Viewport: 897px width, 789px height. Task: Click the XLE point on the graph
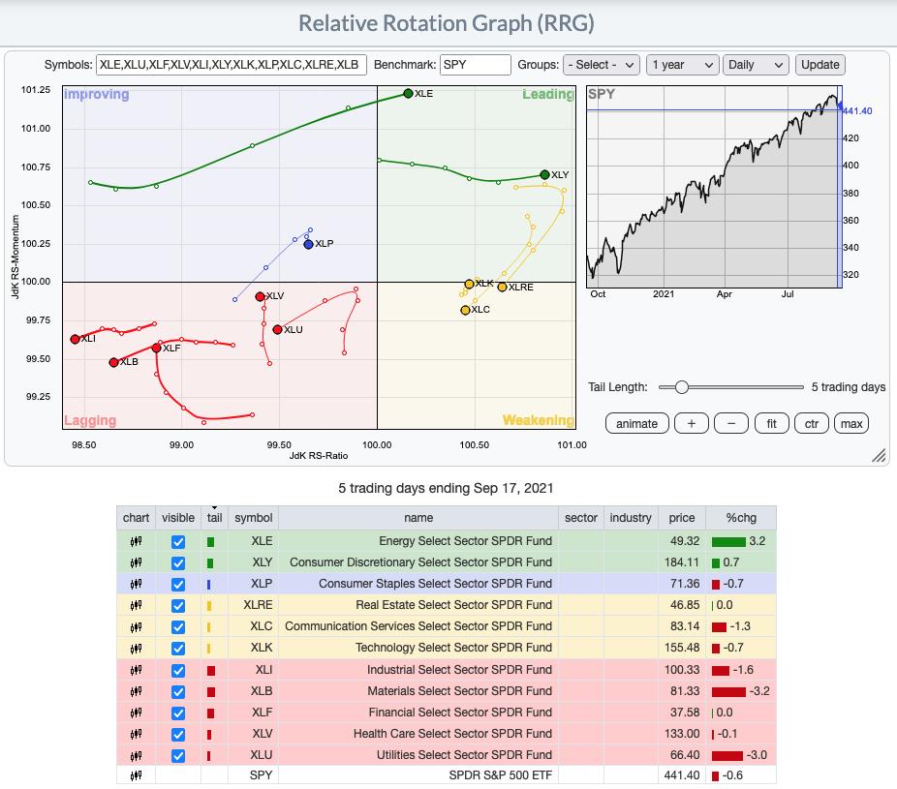pos(408,93)
